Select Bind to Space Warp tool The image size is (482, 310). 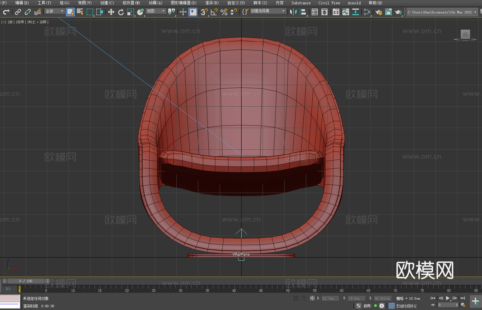point(37,12)
